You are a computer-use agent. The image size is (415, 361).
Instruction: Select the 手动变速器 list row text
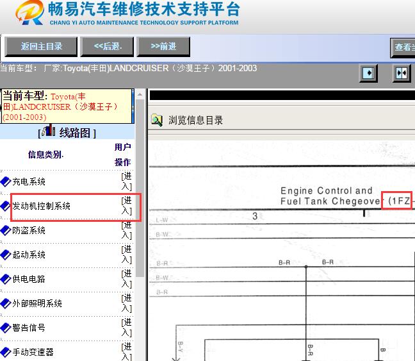(33, 352)
